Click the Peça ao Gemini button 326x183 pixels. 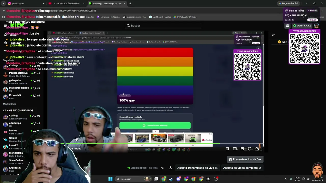point(288,4)
